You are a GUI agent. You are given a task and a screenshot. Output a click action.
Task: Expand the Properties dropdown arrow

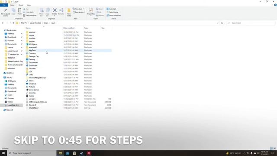coord(91,16)
